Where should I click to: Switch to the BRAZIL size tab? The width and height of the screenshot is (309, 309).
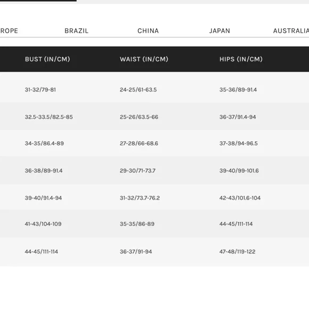pyautogui.click(x=77, y=31)
